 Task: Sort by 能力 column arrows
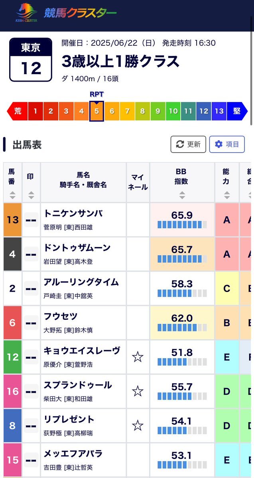point(226,195)
